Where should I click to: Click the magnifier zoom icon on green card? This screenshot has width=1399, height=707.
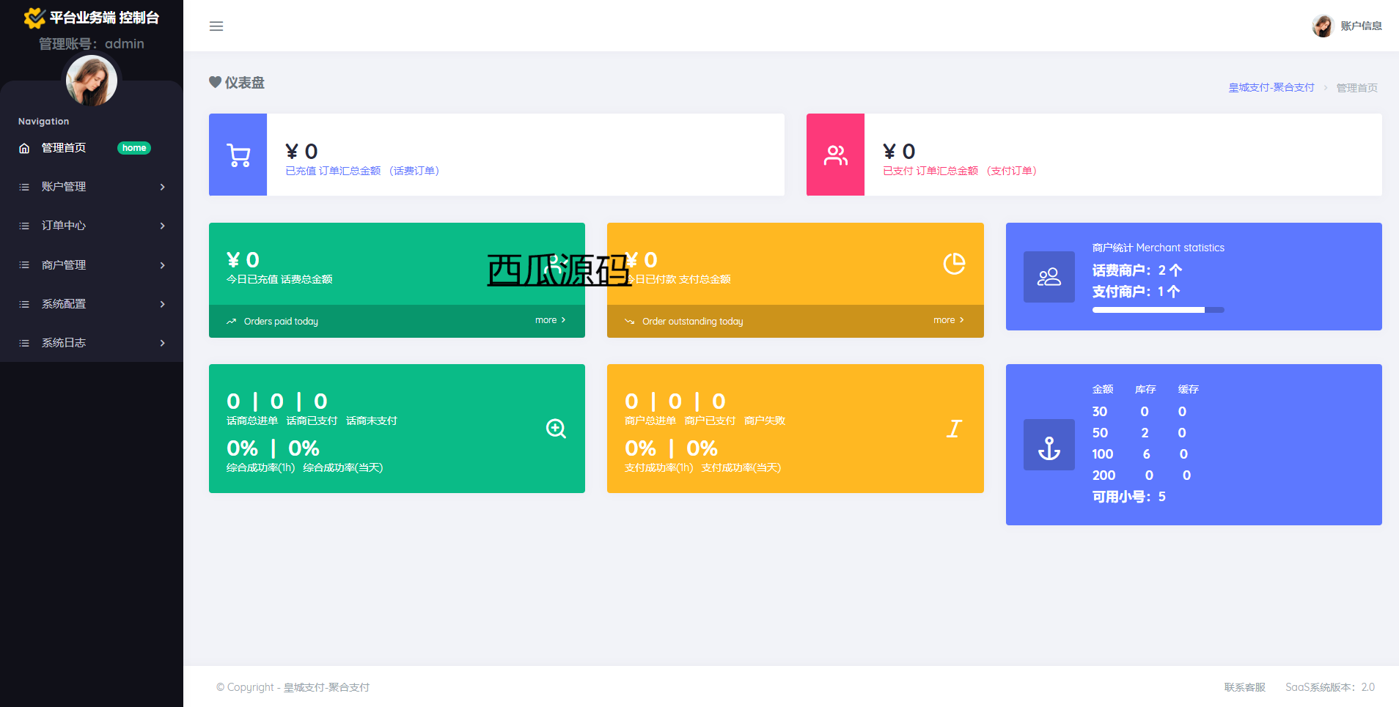coord(556,429)
